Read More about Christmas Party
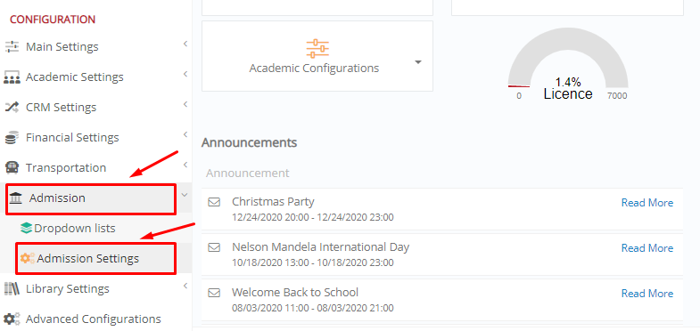This screenshot has width=700, height=331. tap(647, 203)
